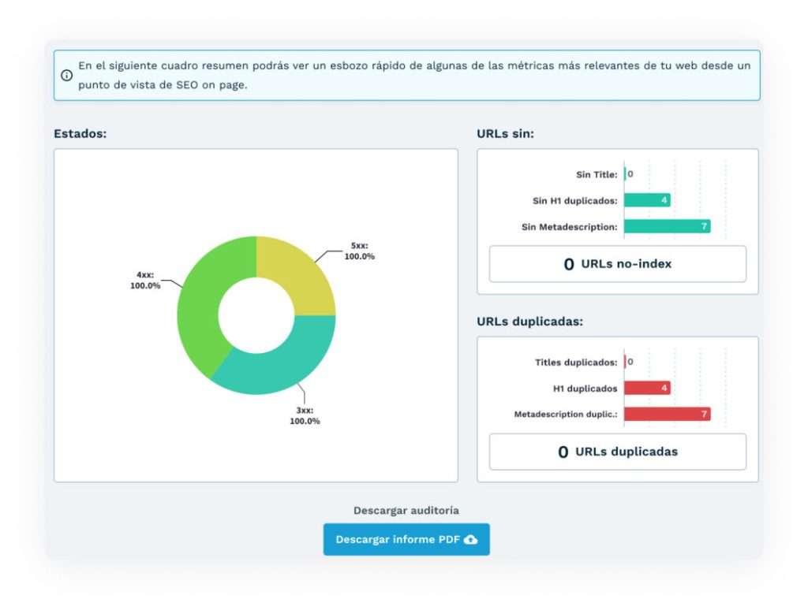Click the Sin H1 duplicados teal bar
Image resolution: width=808 pixels, height=610 pixels.
(647, 200)
